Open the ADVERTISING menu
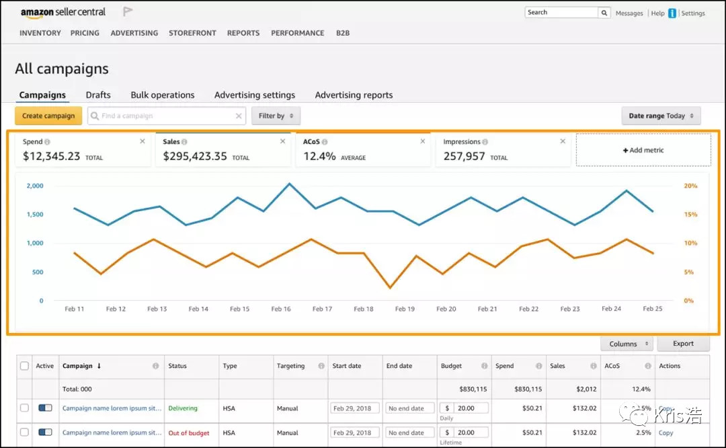 (x=134, y=33)
